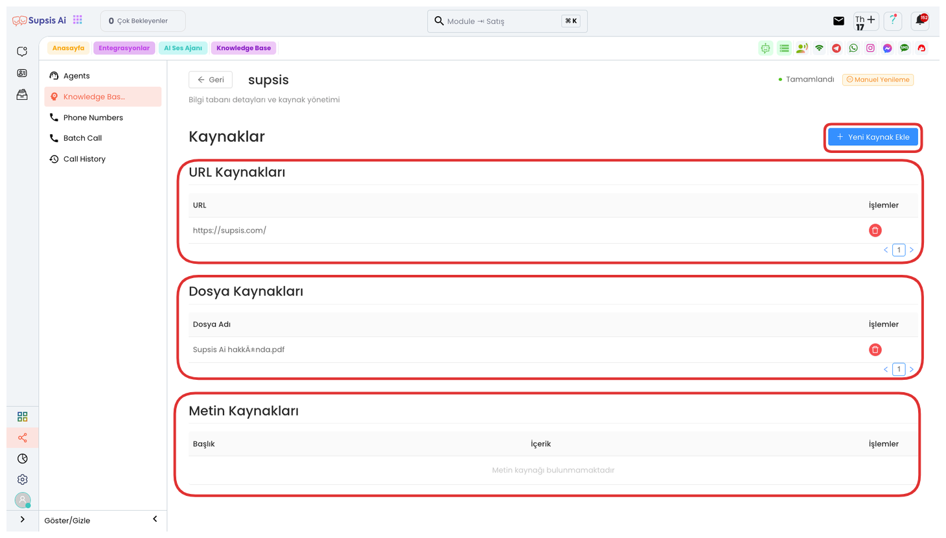Open notifications bell with 152 badge
Screen dimensions: 946x538
pyautogui.click(x=920, y=21)
